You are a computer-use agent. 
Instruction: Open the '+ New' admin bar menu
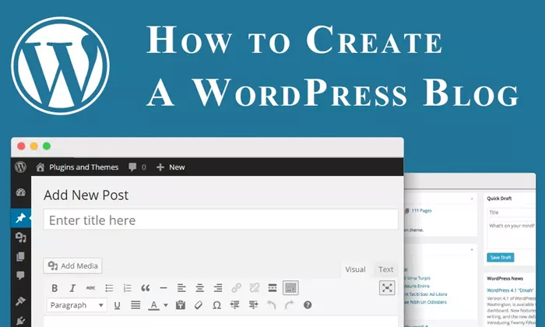171,167
